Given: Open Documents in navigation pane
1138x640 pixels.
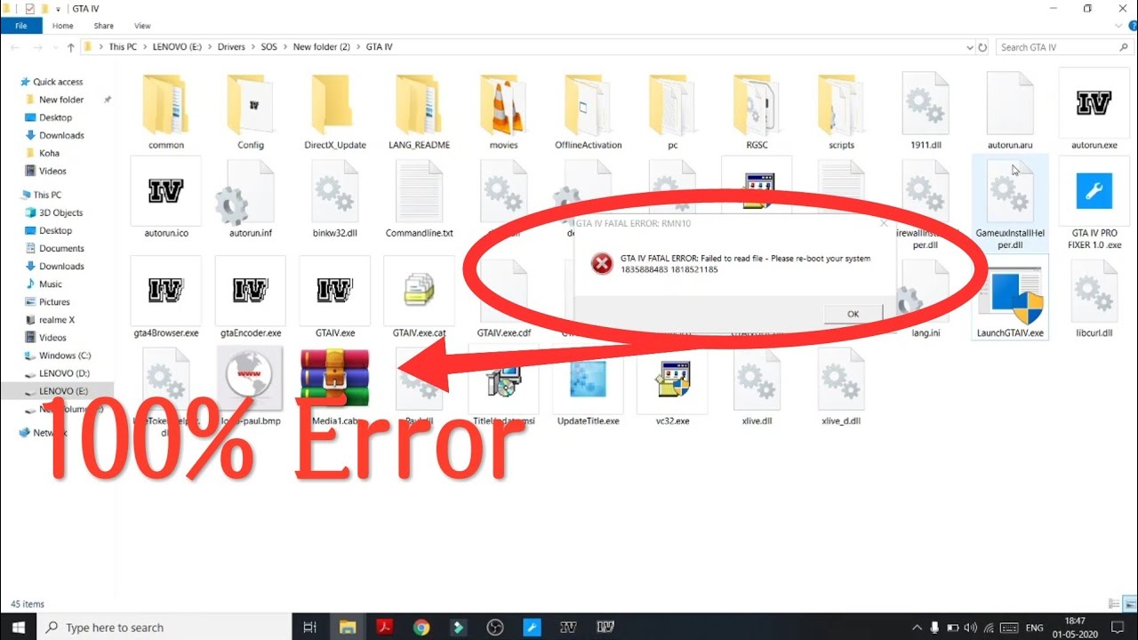Looking at the screenshot, I should click(61, 248).
